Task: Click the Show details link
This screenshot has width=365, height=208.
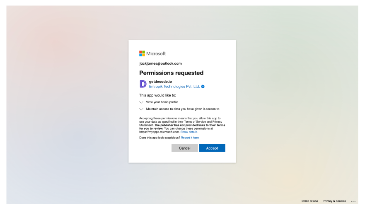Action: [189, 132]
